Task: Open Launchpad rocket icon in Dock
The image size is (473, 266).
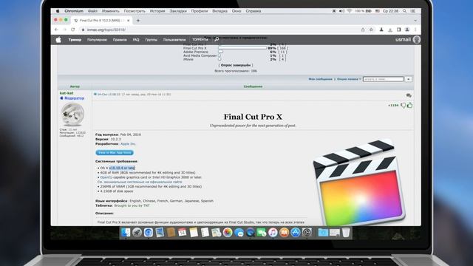Action: coord(137,233)
